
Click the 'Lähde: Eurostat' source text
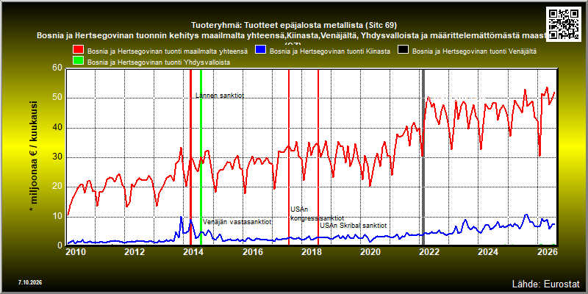point(546,283)
